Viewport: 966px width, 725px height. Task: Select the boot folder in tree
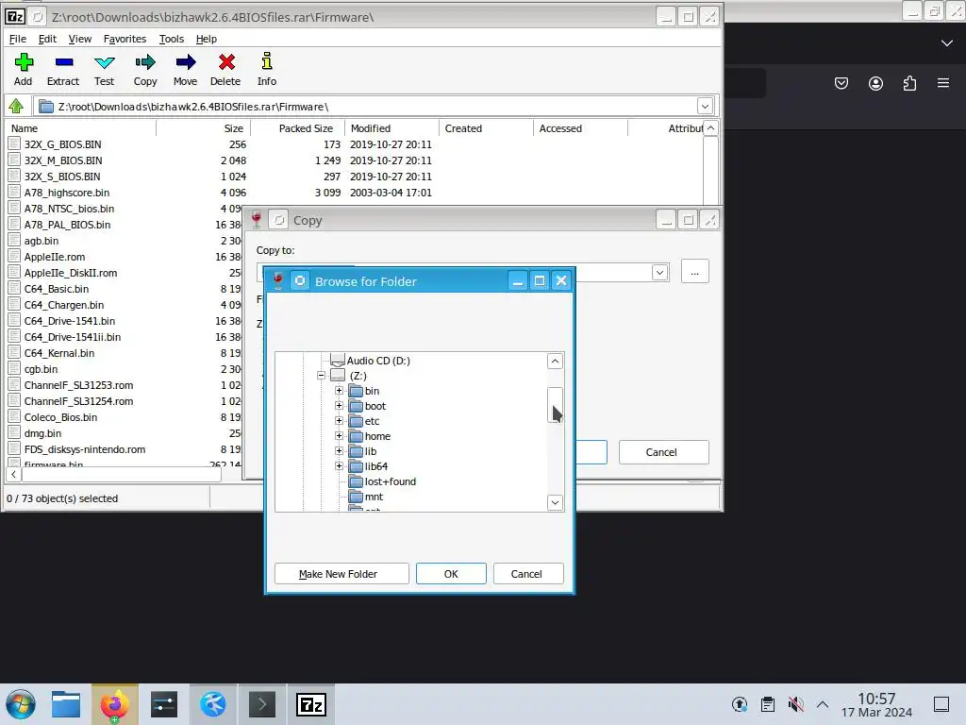tap(375, 406)
